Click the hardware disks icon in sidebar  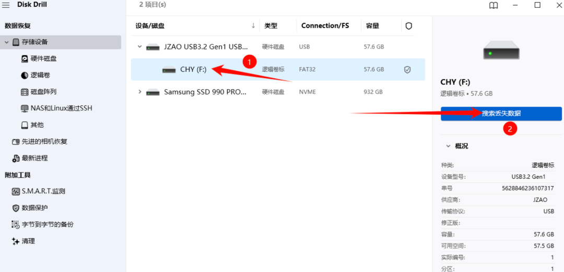coord(25,59)
